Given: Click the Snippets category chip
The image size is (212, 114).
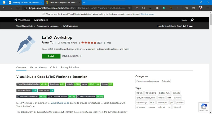Looking at the screenshot, I should coord(166,81).
